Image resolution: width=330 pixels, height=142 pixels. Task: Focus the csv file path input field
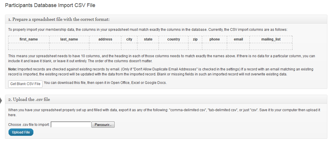pos(71,125)
